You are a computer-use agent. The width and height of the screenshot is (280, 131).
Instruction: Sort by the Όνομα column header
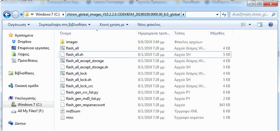pyautogui.click(x=65, y=33)
